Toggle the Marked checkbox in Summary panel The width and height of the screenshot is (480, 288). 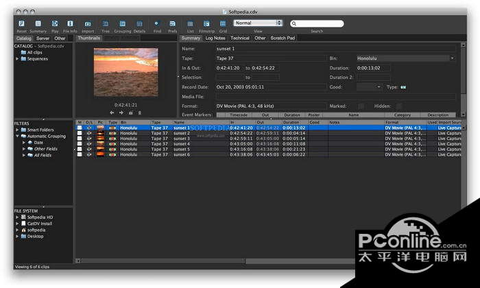(x=361, y=106)
